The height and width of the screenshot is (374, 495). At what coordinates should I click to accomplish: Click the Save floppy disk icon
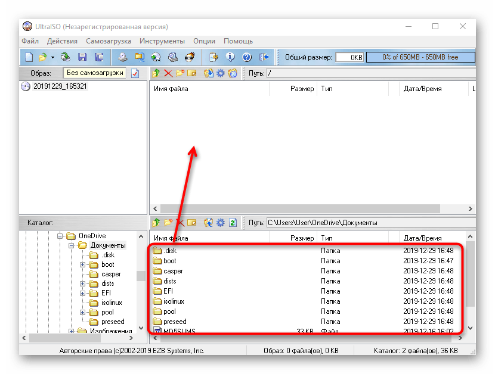click(82, 58)
